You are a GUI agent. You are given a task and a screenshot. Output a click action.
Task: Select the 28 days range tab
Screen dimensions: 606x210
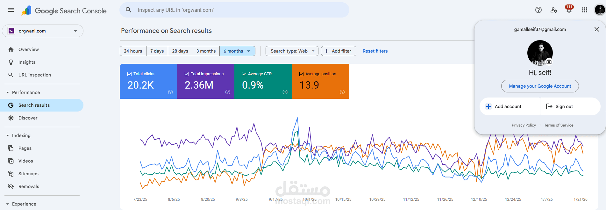(x=180, y=51)
